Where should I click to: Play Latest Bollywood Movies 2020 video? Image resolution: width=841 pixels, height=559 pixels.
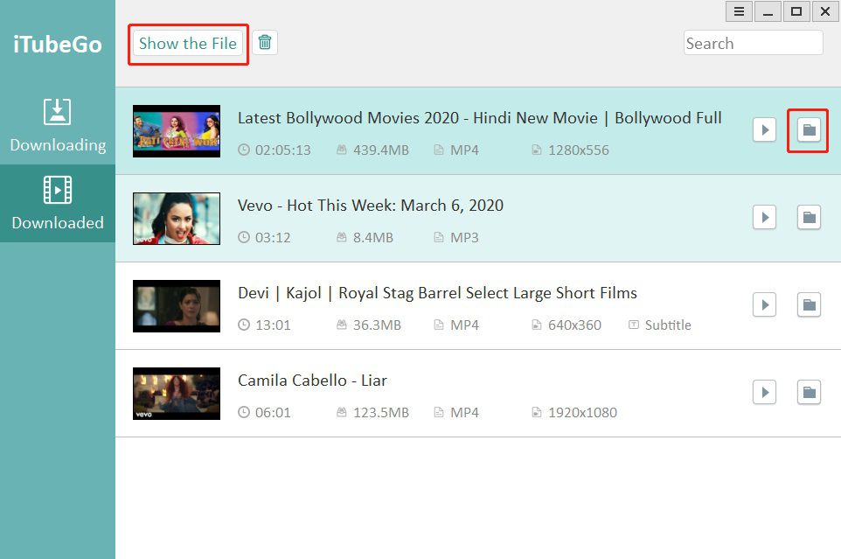coord(764,129)
